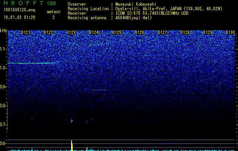Click the Receiver field label

[x=77, y=13]
